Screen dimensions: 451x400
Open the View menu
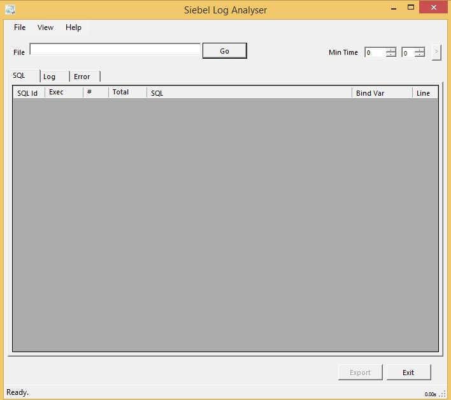pyautogui.click(x=45, y=27)
